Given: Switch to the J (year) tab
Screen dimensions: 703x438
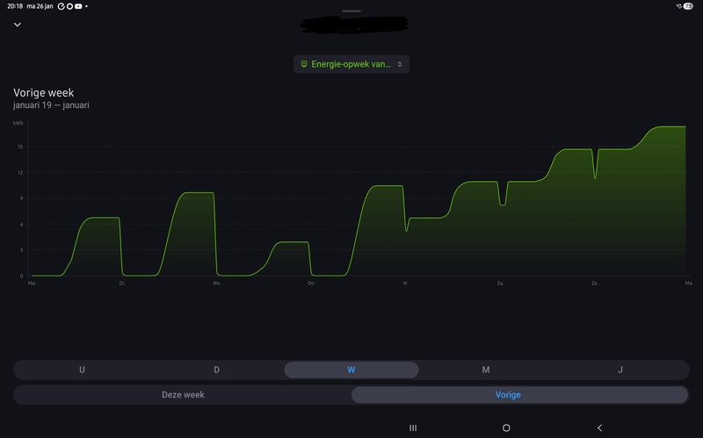Looking at the screenshot, I should 620,370.
